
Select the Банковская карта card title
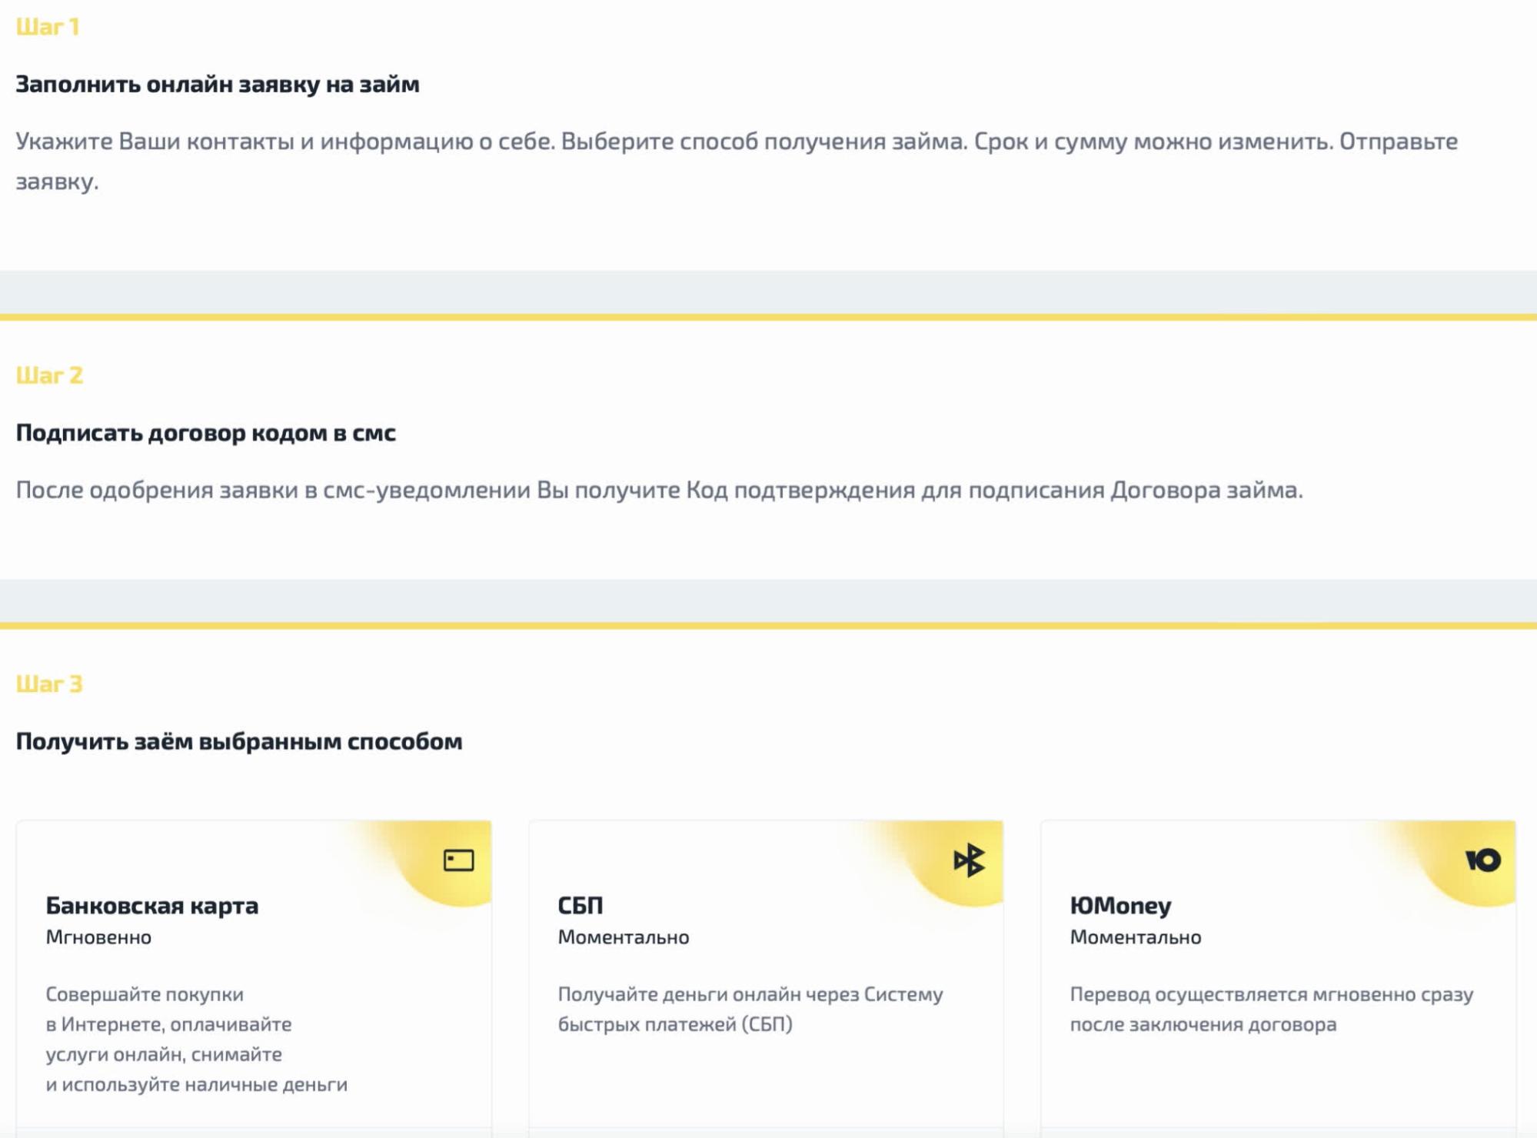[152, 906]
